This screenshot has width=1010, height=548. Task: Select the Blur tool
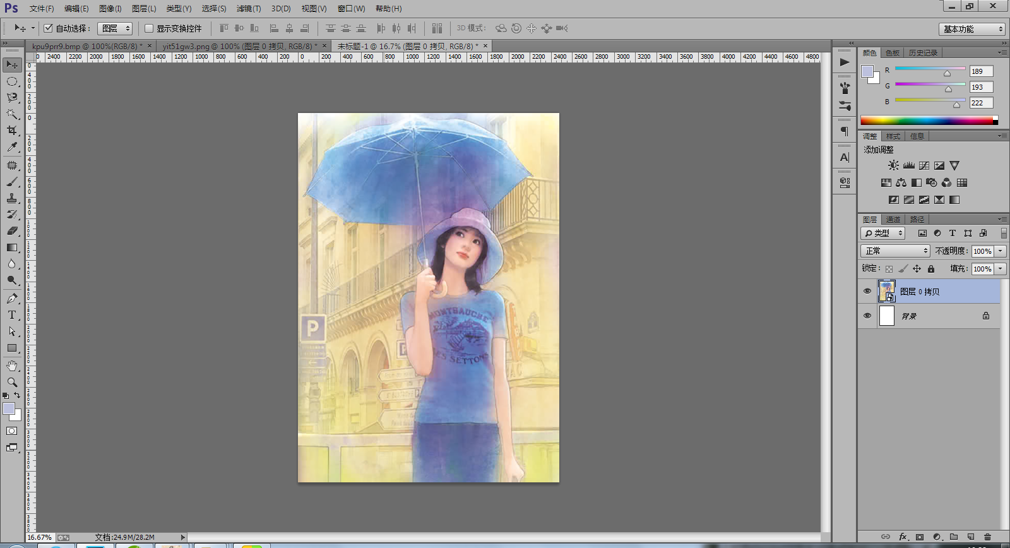pyautogui.click(x=12, y=264)
